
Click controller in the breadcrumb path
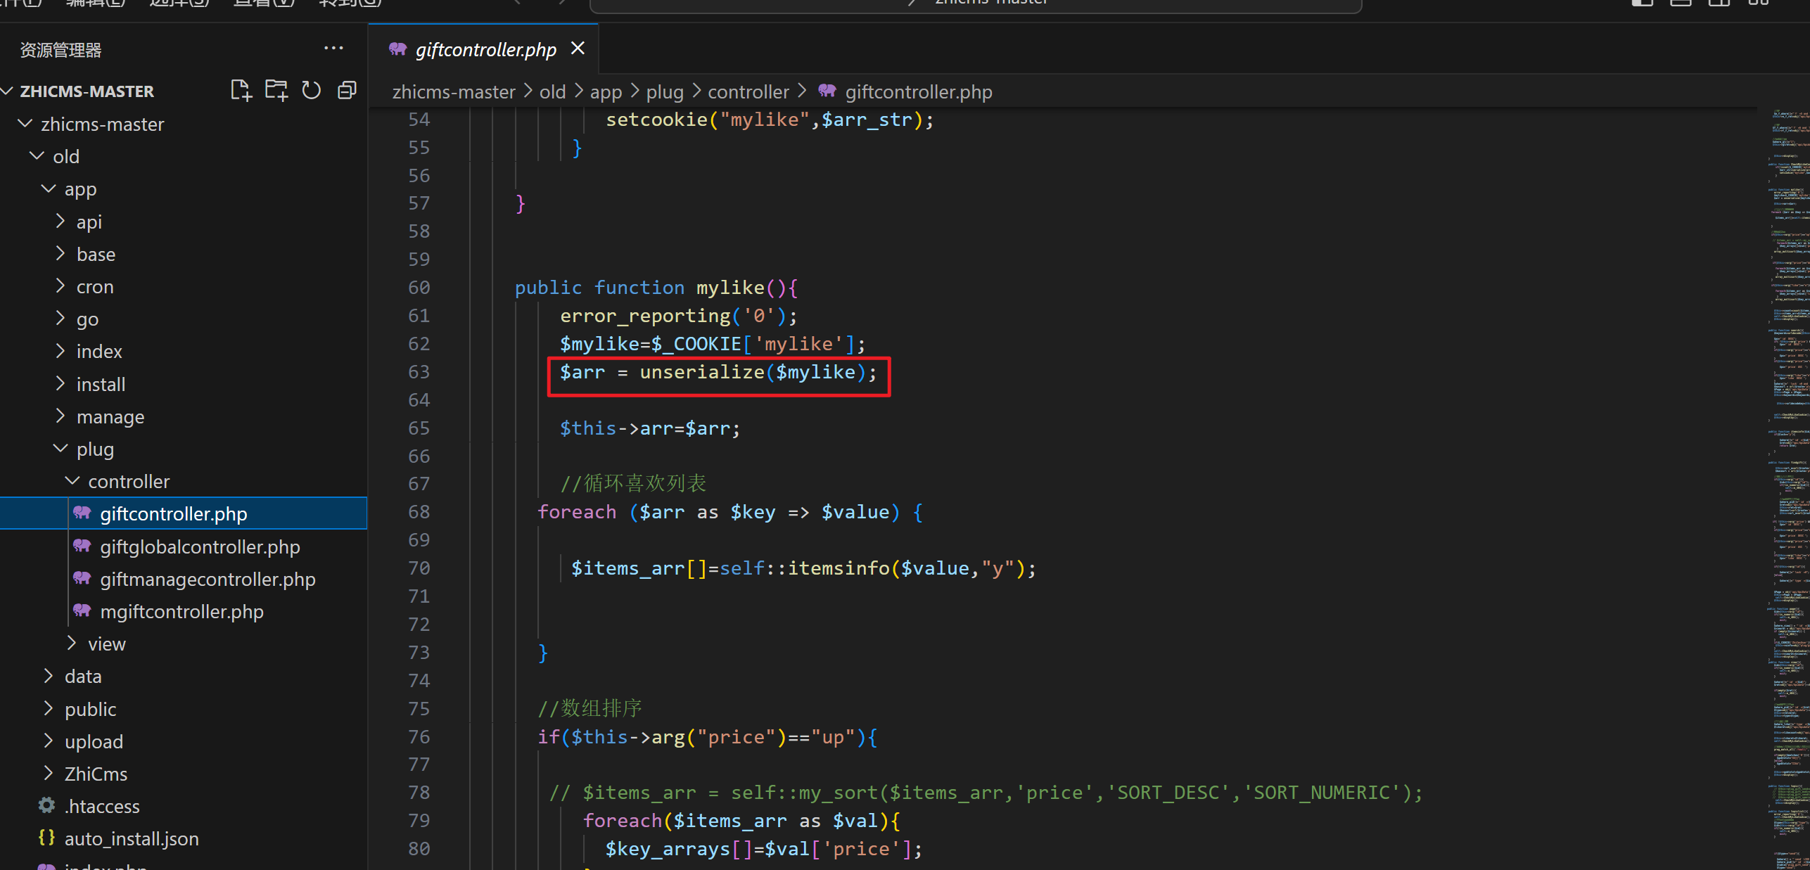[748, 91]
